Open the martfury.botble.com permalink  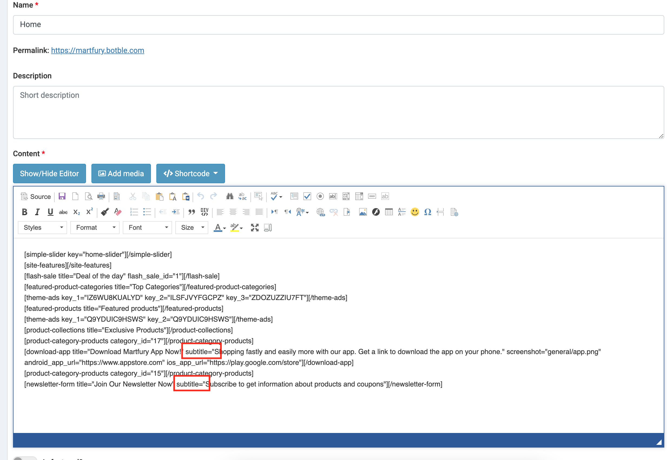[x=97, y=51]
